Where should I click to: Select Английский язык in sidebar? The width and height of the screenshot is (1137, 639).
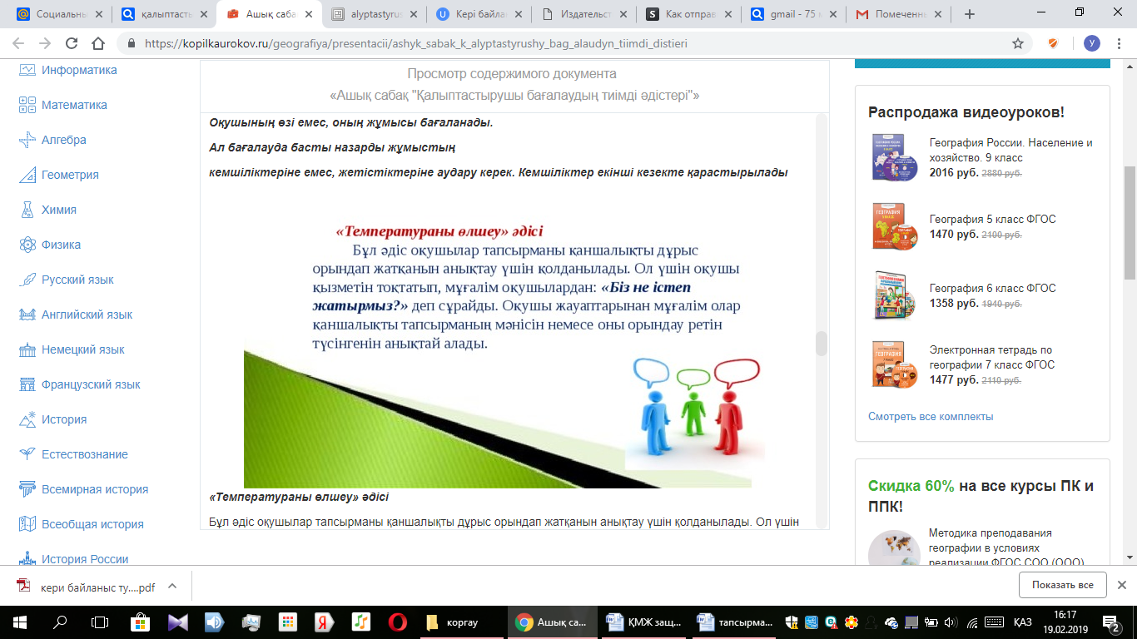point(87,315)
